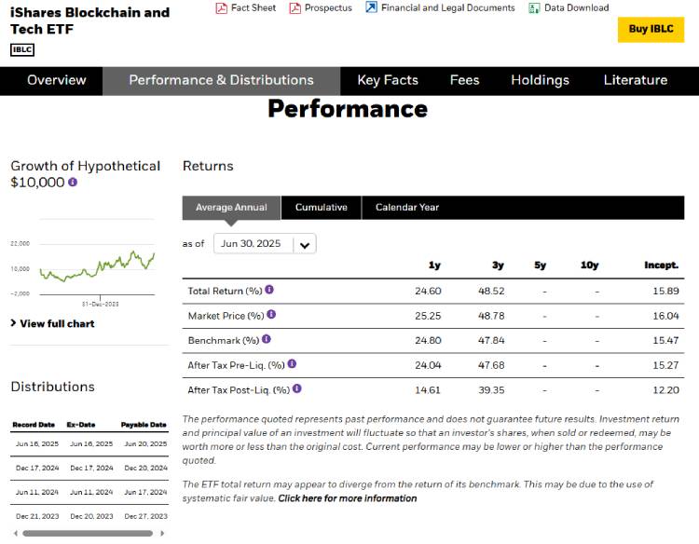Click the left arrow of distributions scrollbar
This screenshot has height=544, width=699.
pyautogui.click(x=16, y=534)
